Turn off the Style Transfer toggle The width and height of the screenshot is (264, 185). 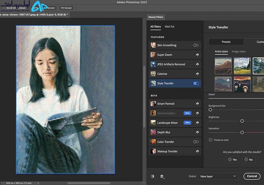point(196,83)
